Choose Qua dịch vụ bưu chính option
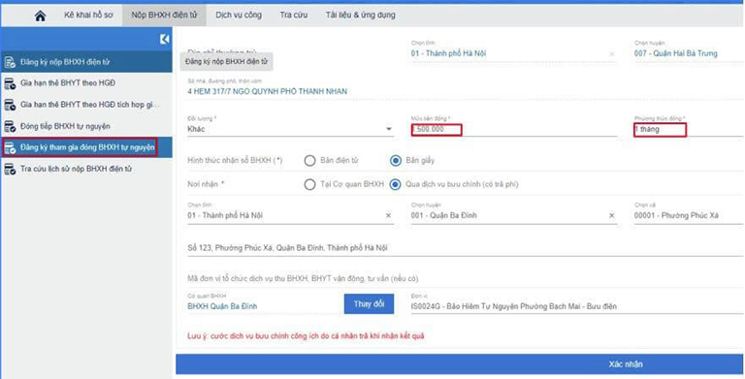745x379 pixels. 396,184
